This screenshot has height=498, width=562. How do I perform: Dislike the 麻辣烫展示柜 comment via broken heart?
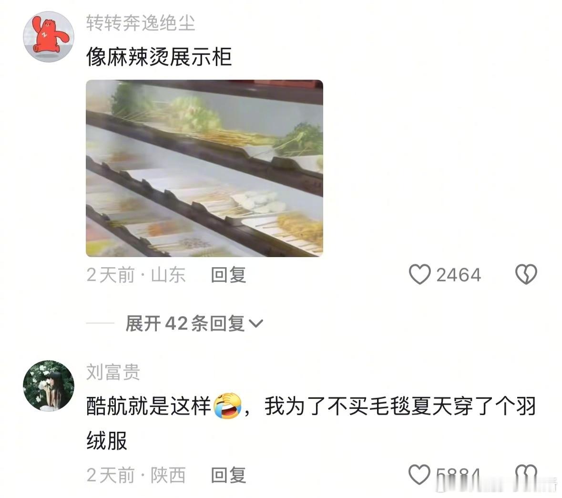526,274
